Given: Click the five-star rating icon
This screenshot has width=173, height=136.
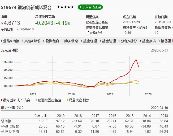Looking at the screenshot, I should tap(65, 7).
